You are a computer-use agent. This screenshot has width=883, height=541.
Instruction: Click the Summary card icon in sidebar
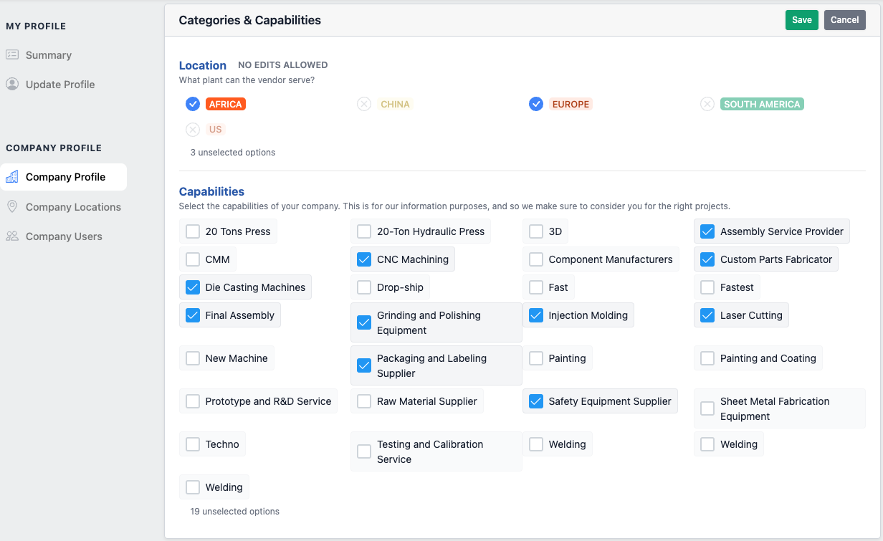tap(12, 55)
